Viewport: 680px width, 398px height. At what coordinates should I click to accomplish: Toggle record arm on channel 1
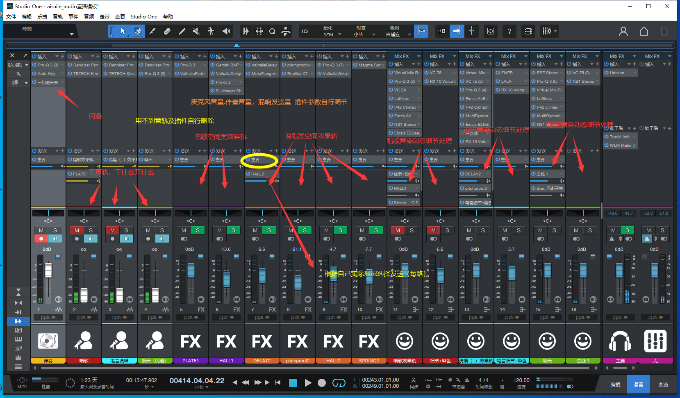[41, 239]
